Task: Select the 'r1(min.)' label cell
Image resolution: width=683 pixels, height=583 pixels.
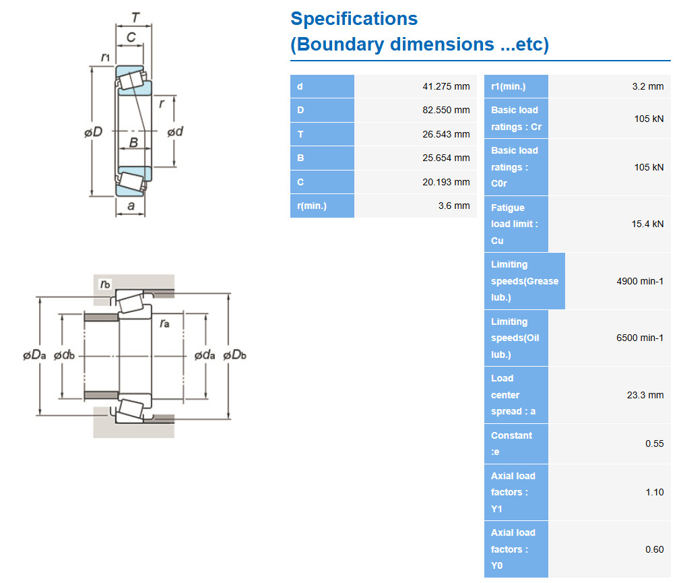Action: [516, 86]
